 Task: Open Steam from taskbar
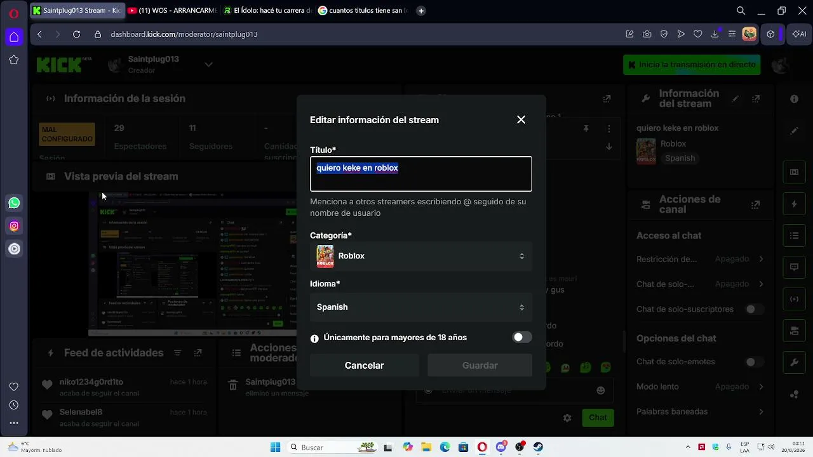[538, 447]
